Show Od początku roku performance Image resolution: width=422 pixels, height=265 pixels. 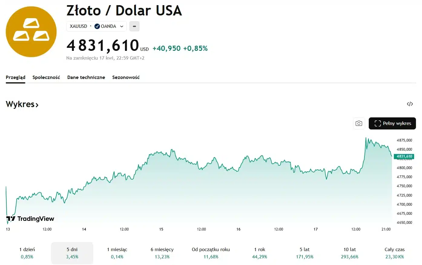coord(211,253)
